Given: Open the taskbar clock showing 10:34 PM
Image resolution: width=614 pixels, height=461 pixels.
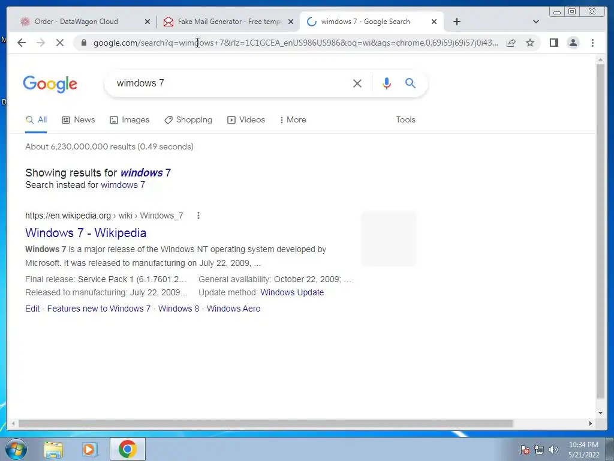Looking at the screenshot, I should [x=583, y=450].
